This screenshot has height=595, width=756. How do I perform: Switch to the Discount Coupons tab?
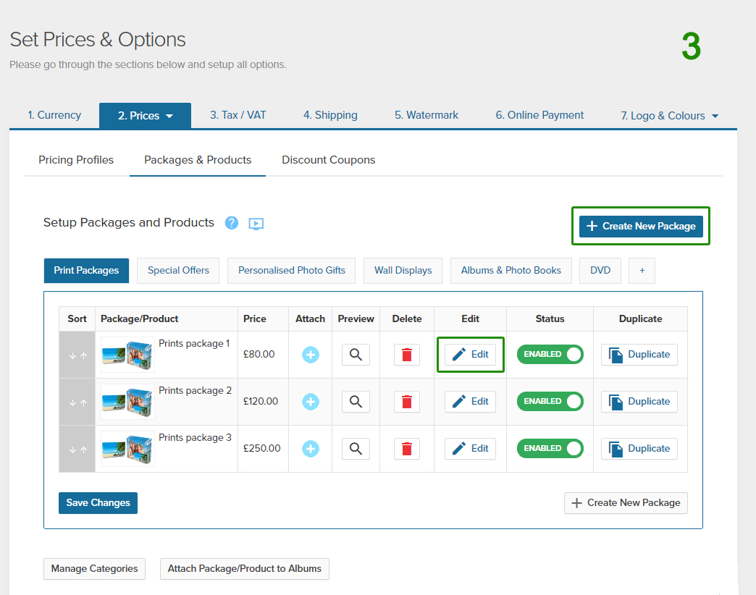(328, 160)
